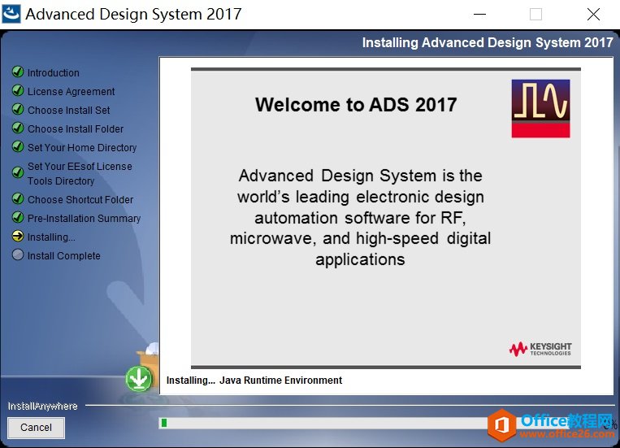
Task: Click the check icon beside Set Your Home Directory
Action: pos(18,146)
